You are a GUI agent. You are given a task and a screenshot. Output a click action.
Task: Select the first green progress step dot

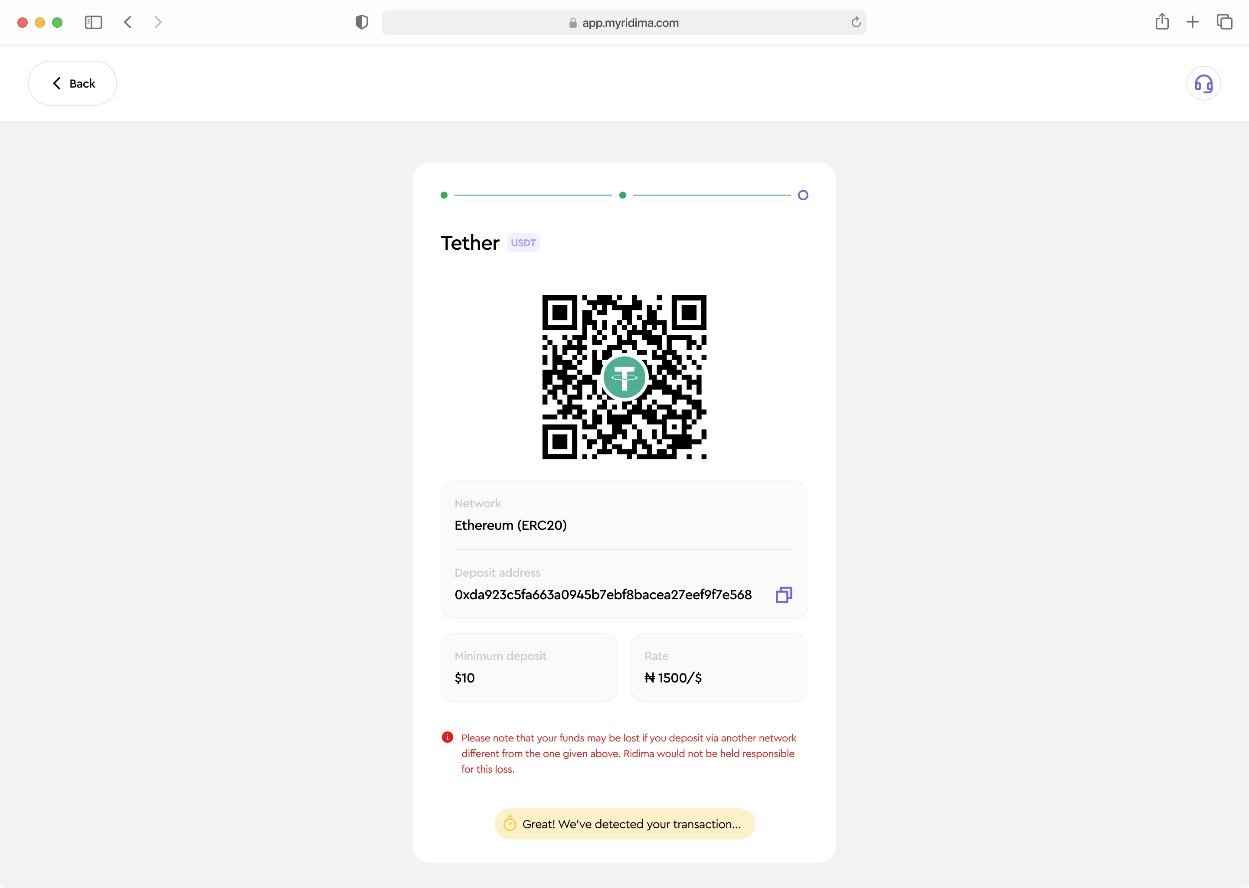[x=444, y=195]
